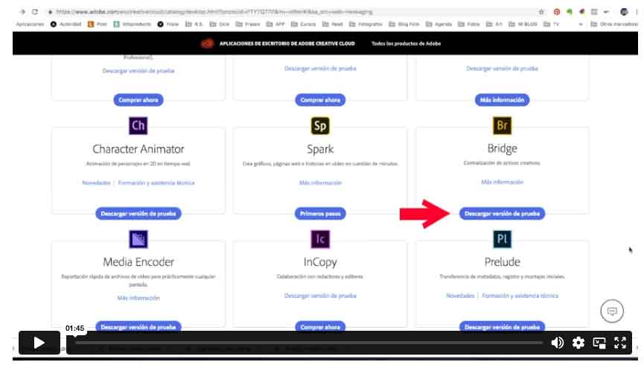Image resolution: width=644 pixels, height=368 pixels.
Task: Click the Character Animator Ch icon
Action: click(x=138, y=125)
